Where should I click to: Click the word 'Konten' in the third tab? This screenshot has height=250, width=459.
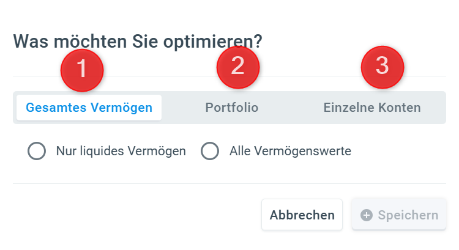click(399, 108)
